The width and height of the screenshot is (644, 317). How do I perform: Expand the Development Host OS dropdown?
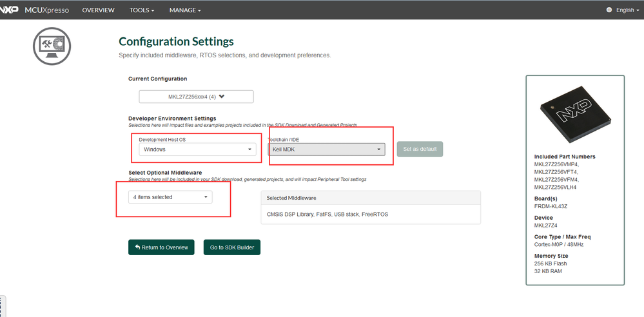tap(197, 149)
